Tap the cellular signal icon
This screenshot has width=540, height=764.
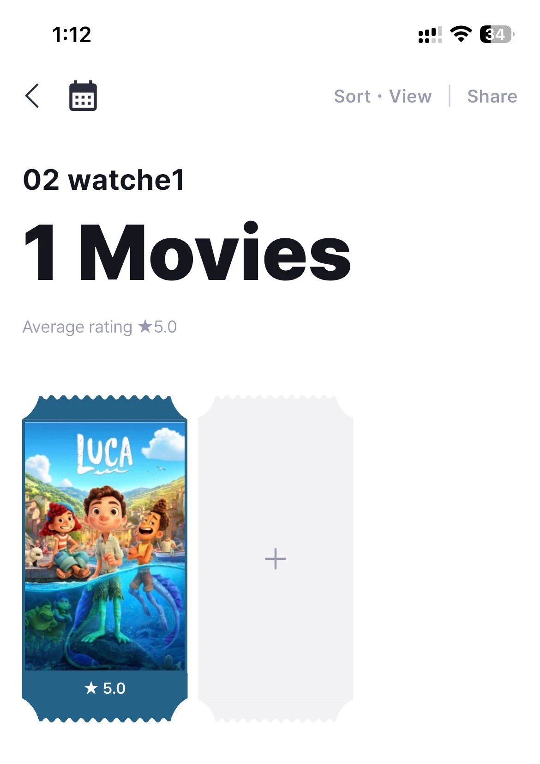[x=430, y=35]
